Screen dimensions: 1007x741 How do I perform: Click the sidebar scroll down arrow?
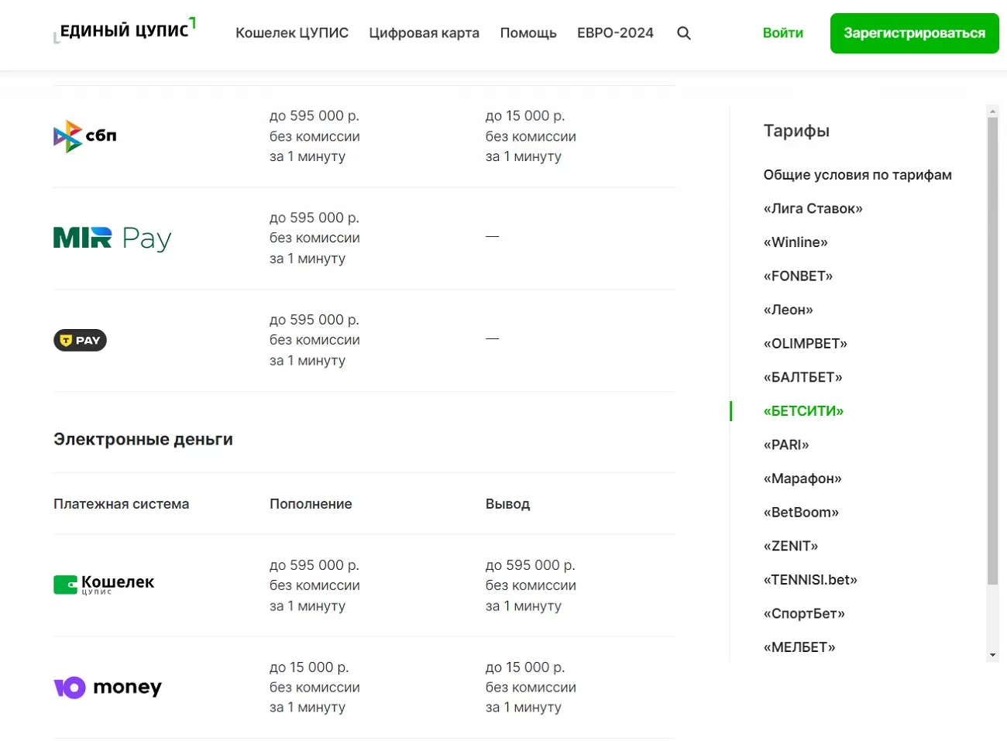coord(992,655)
